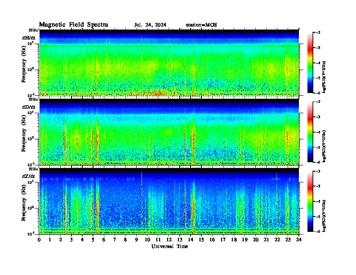Click hour 20 tick label on time axis
The image size is (356, 275).
click(256, 240)
